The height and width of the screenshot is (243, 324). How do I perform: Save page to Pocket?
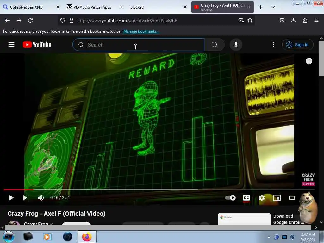282,20
